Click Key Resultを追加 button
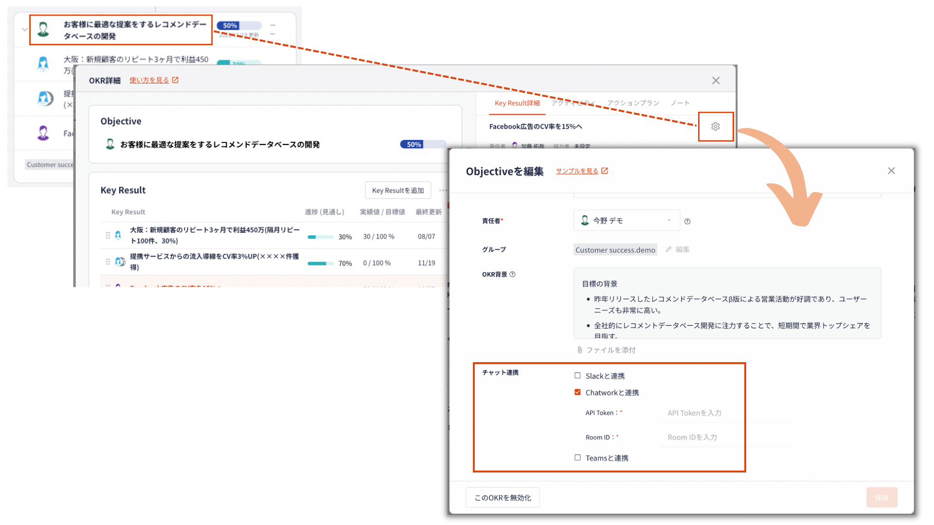The height and width of the screenshot is (525, 934). pos(398,191)
